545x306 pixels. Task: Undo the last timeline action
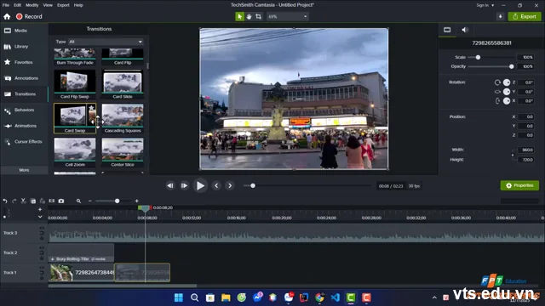tap(5, 201)
